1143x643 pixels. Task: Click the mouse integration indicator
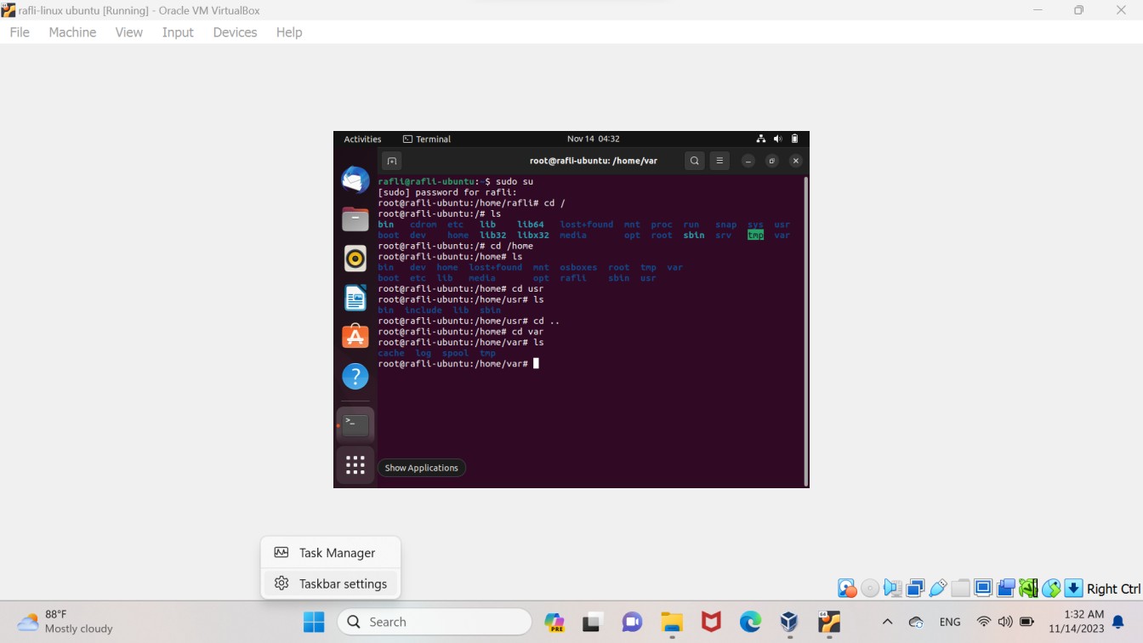[1051, 588]
